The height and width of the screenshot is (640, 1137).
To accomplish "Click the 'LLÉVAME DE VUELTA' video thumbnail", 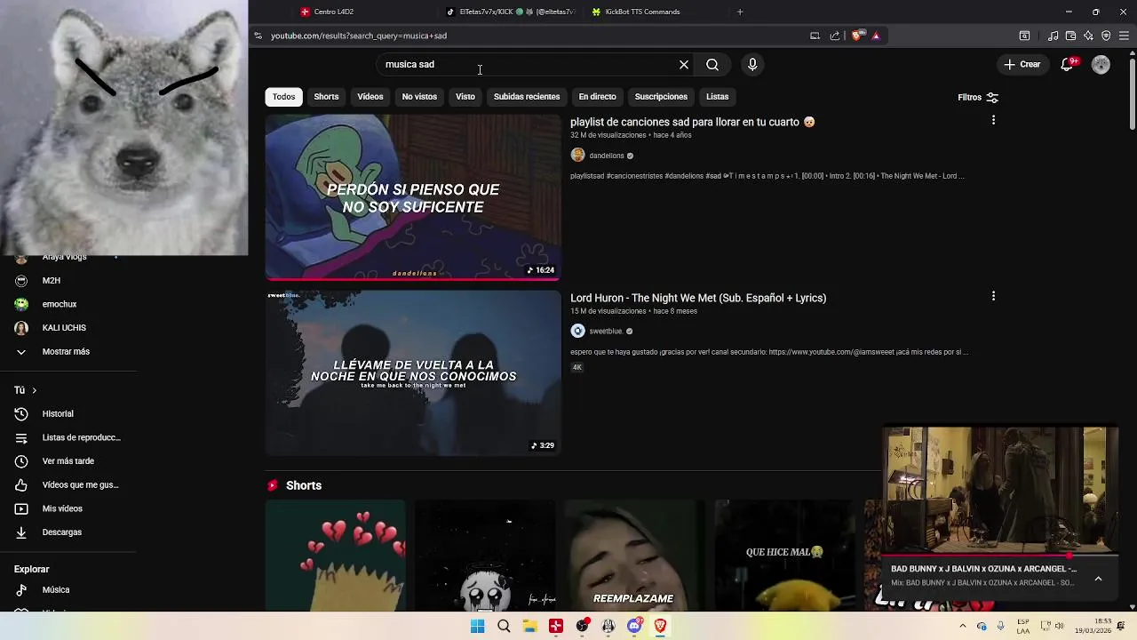I will (x=413, y=372).
